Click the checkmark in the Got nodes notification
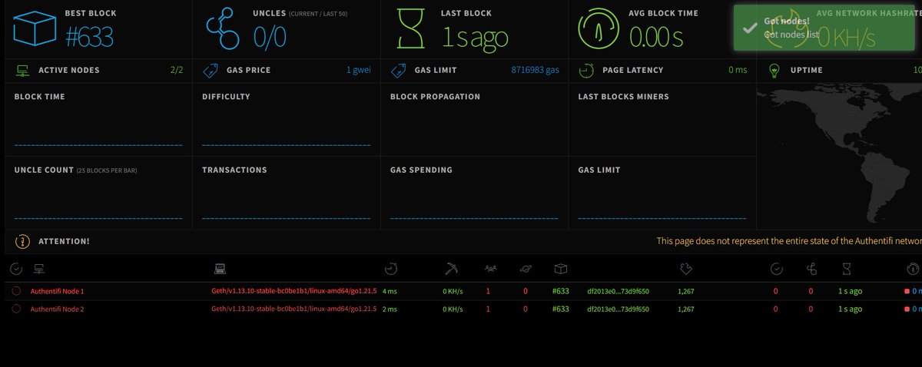The image size is (922, 367). coord(750,27)
